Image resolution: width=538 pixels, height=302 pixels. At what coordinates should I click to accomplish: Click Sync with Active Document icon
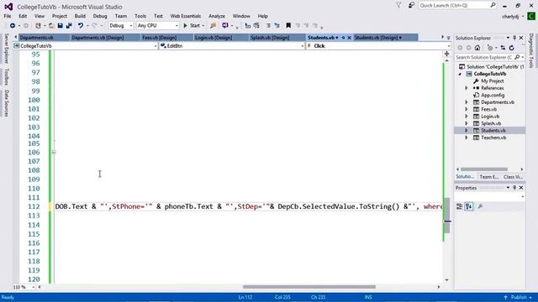(503, 48)
